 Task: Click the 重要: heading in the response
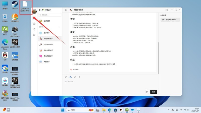pos(73,32)
